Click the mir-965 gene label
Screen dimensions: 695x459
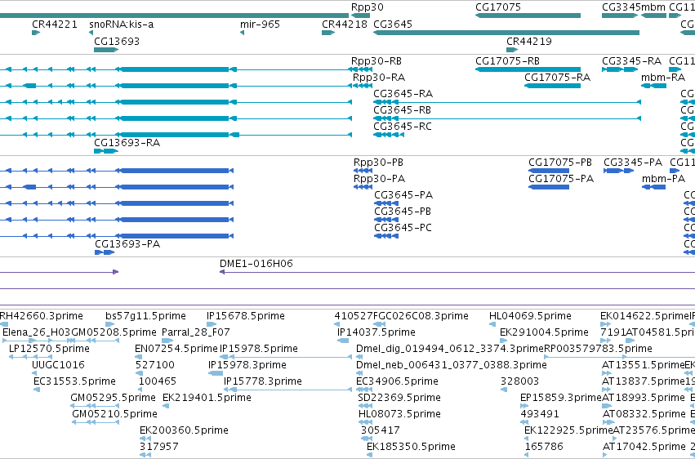(260, 25)
